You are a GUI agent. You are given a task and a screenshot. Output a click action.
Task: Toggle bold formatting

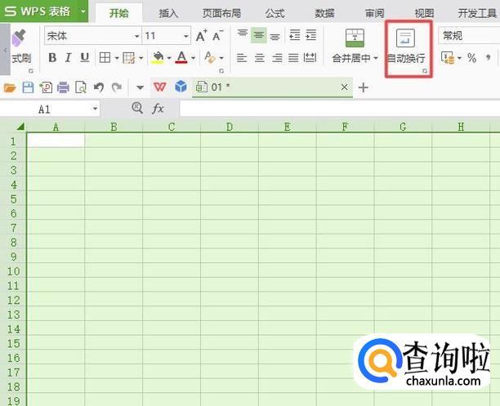point(52,58)
